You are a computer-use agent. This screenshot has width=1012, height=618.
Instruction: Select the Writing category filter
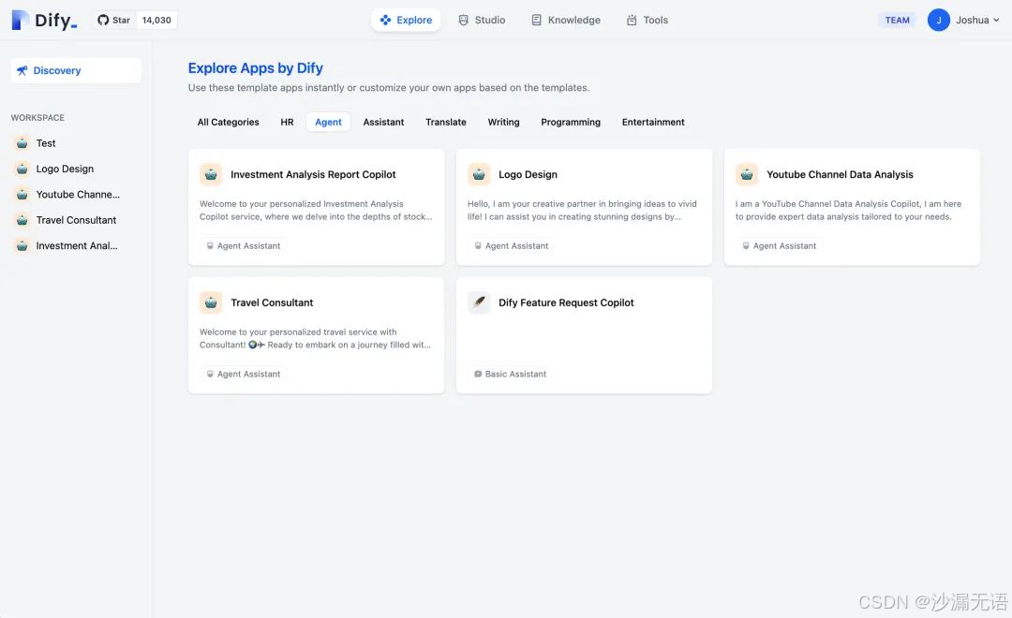click(x=503, y=122)
